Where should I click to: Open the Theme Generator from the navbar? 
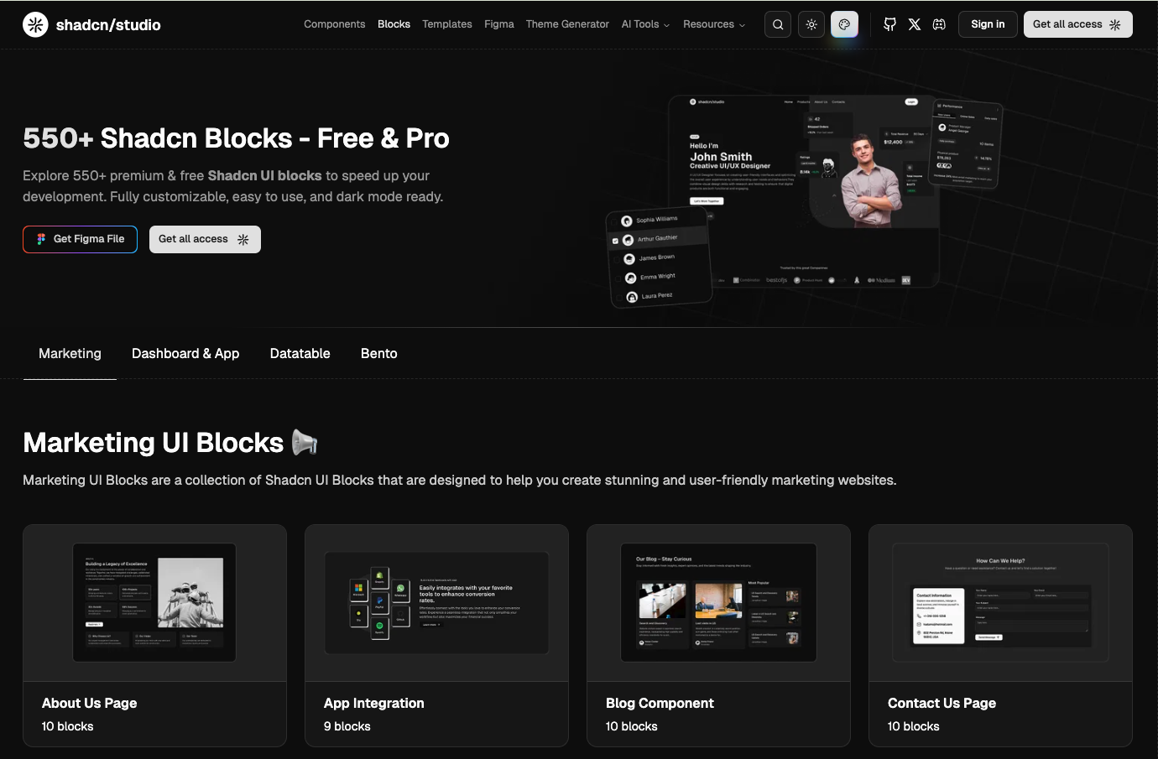coord(567,24)
